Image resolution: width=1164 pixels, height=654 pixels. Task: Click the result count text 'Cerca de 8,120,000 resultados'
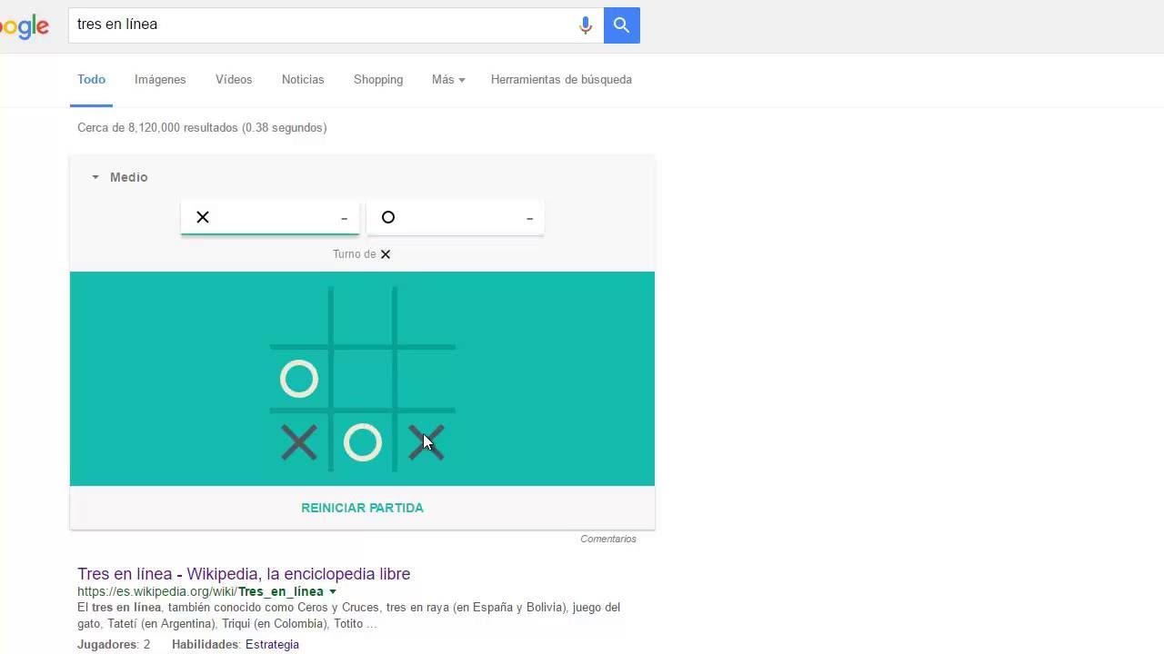pyautogui.click(x=158, y=128)
